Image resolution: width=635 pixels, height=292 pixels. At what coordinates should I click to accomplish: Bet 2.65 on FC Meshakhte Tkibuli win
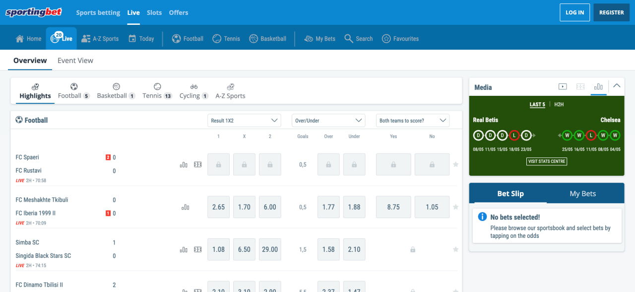point(219,207)
